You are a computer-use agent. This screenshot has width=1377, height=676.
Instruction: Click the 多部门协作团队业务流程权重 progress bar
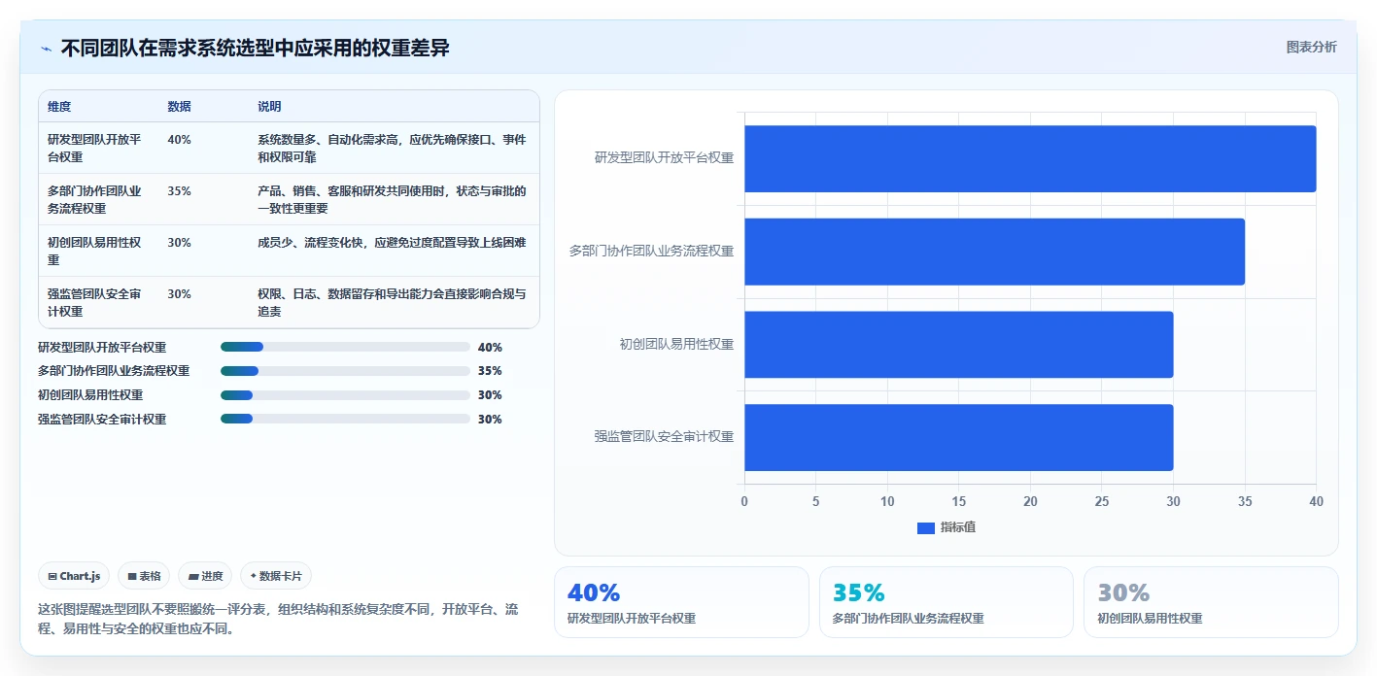coord(345,371)
